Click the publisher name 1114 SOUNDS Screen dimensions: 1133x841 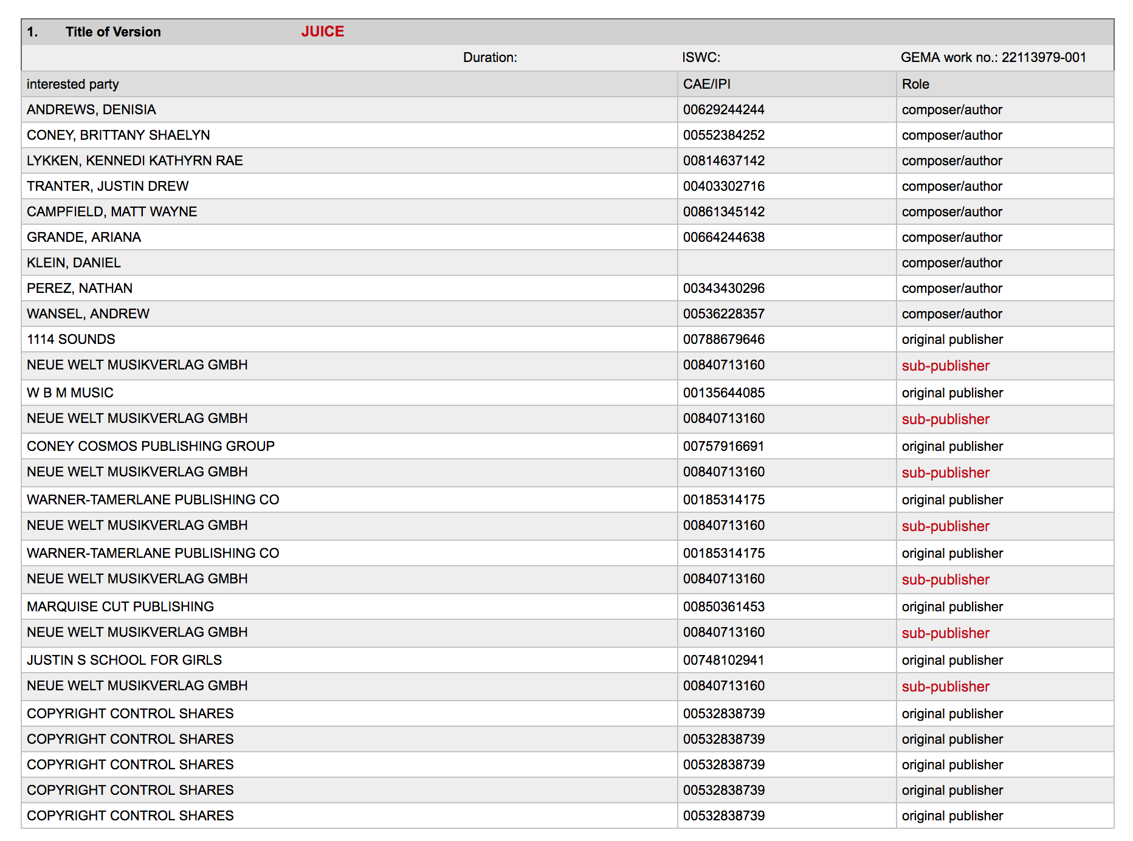point(71,340)
